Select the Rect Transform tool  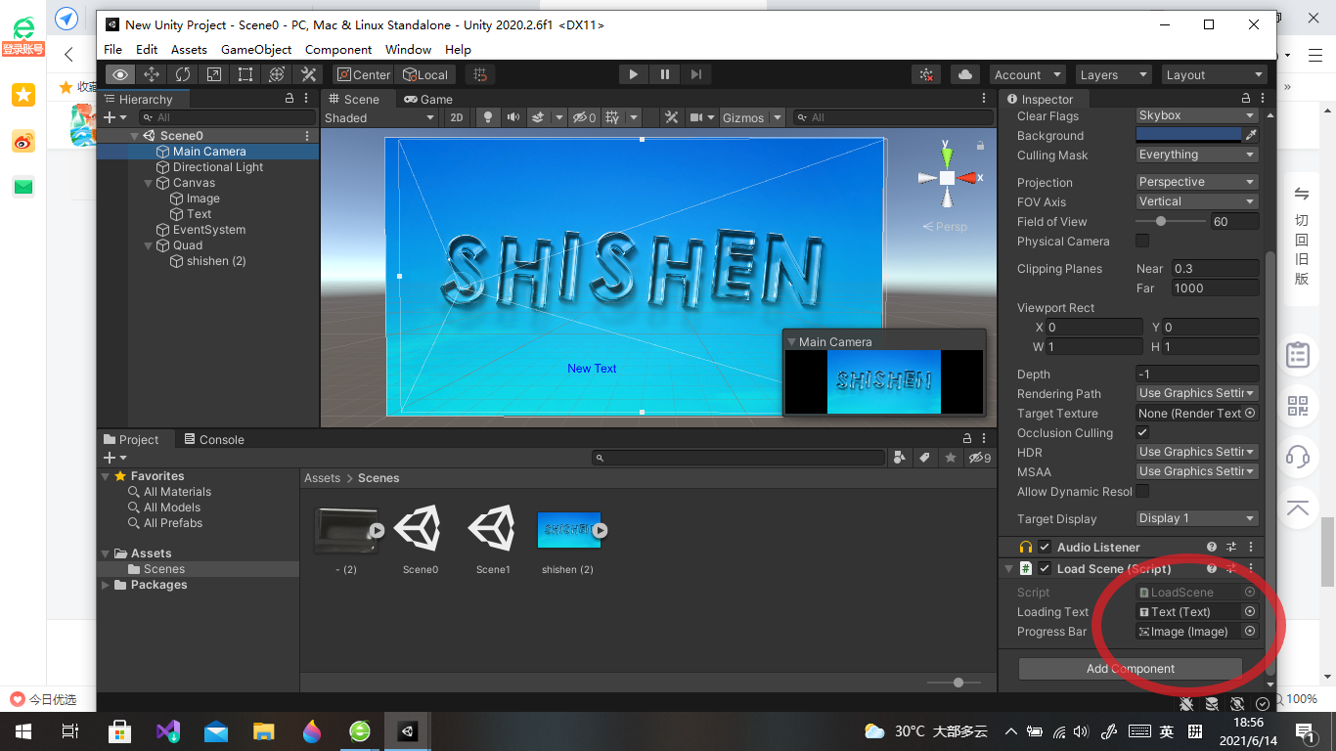[x=245, y=74]
